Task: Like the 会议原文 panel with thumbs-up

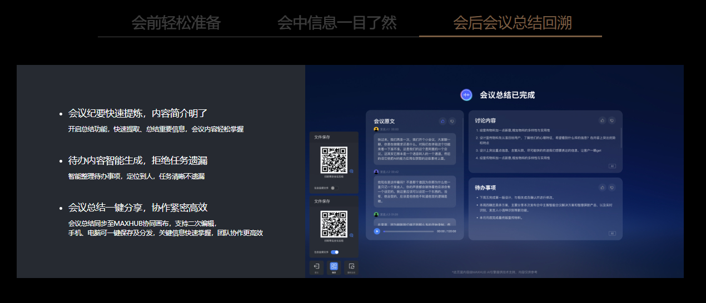Action: click(x=443, y=120)
